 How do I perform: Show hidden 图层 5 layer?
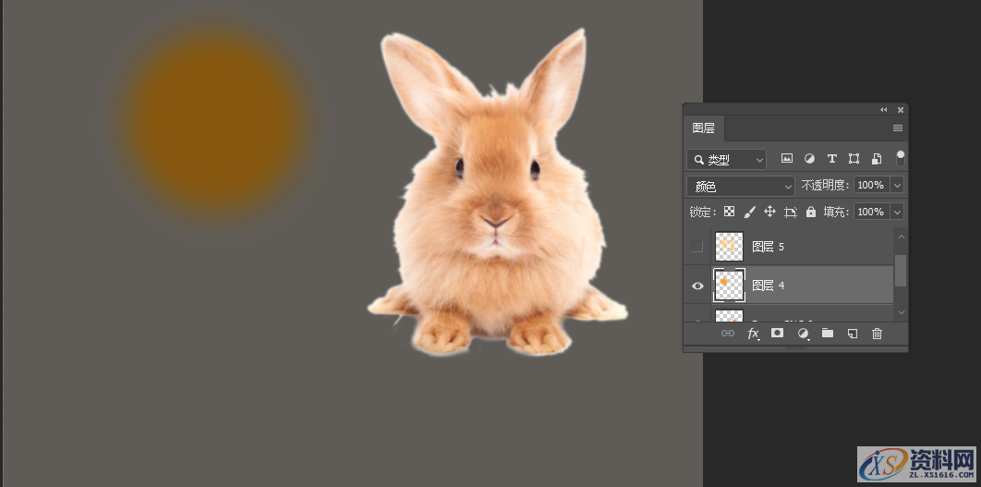(697, 247)
